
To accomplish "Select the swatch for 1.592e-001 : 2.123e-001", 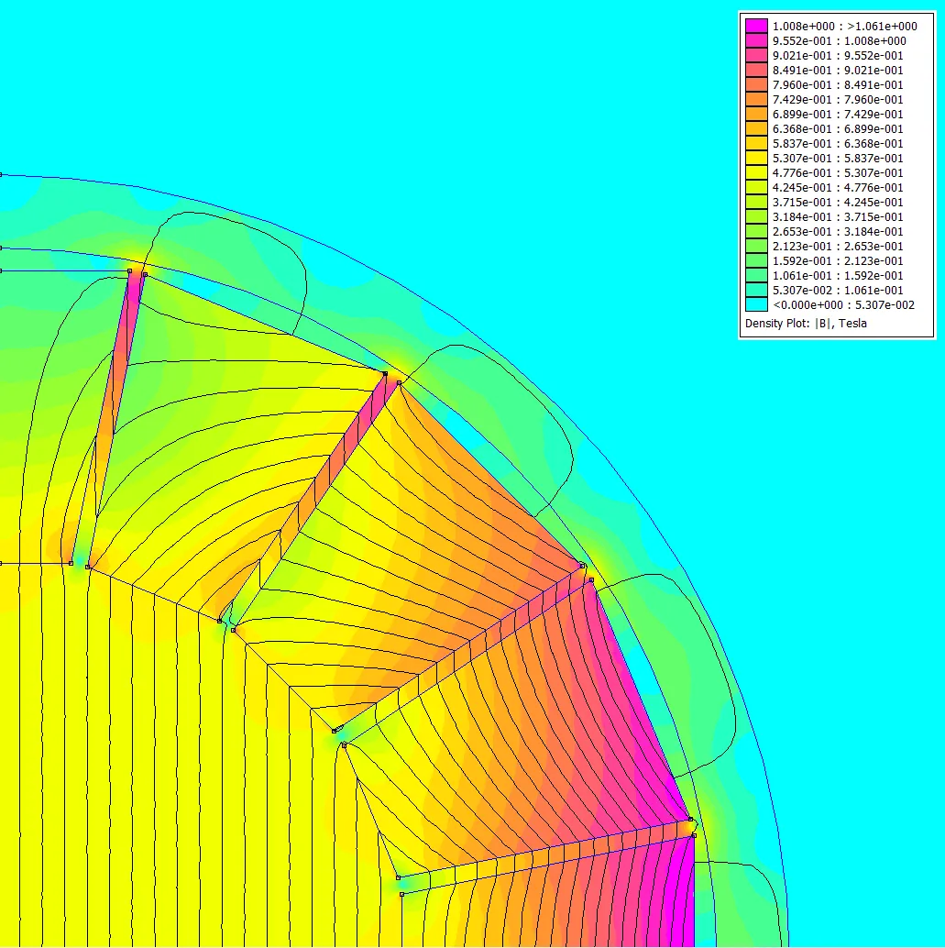I will [756, 260].
